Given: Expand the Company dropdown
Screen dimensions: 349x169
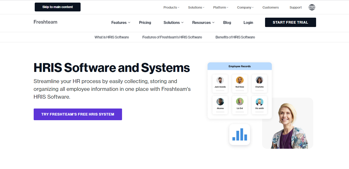Looking at the screenshot, I should point(245,8).
